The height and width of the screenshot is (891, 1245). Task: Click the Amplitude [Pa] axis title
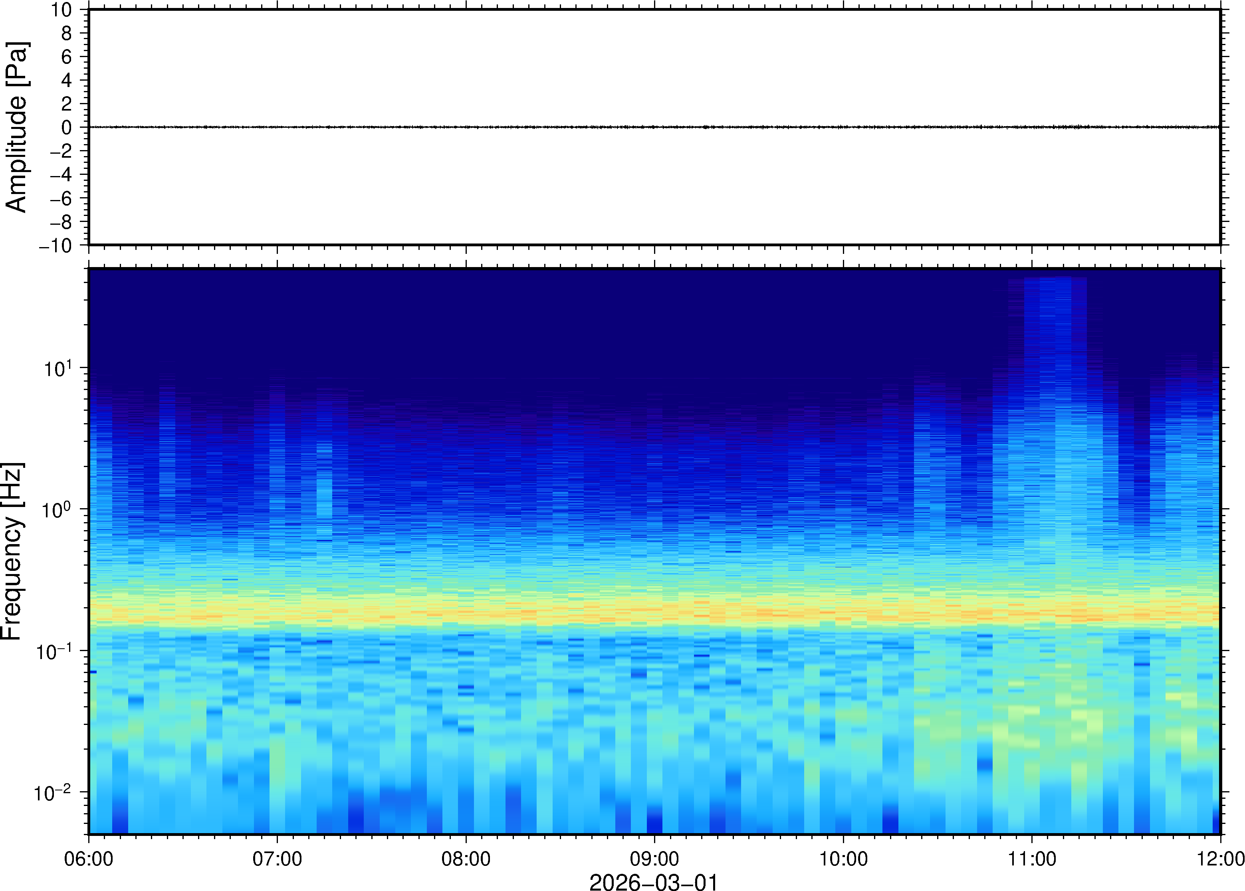pos(16,127)
